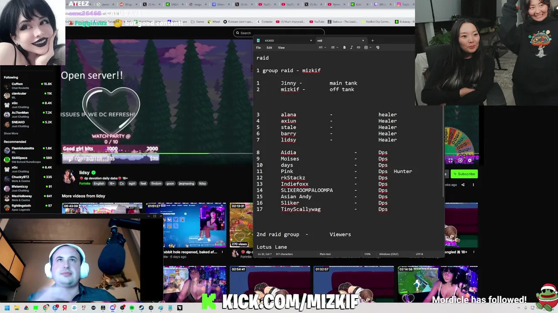Open the 01:32:57 video thumbnail
Screen dimensions: 558x313
pyautogui.click(x=354, y=284)
